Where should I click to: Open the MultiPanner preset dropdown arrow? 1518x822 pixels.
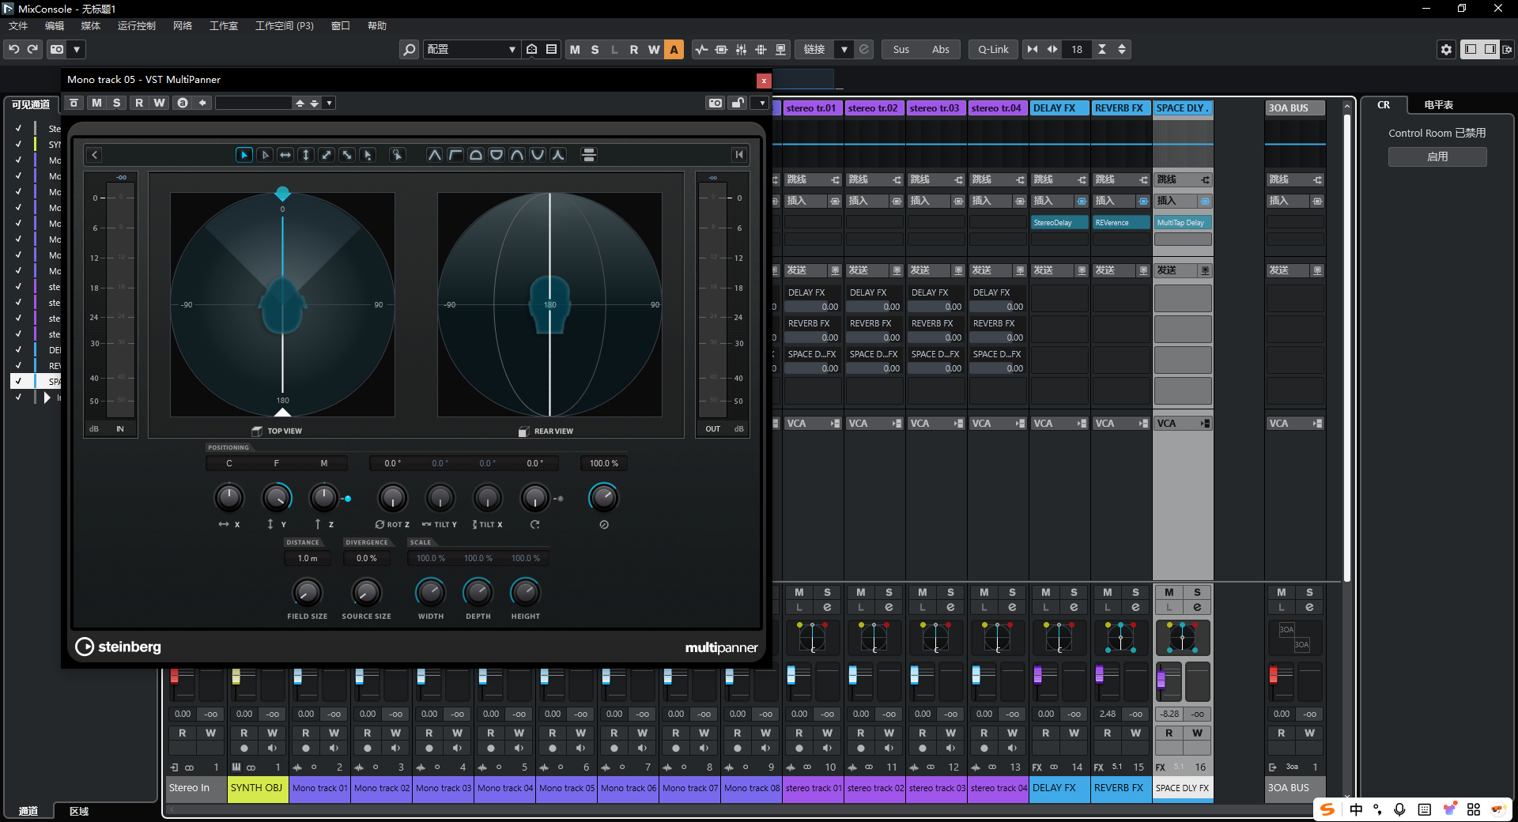pyautogui.click(x=330, y=103)
